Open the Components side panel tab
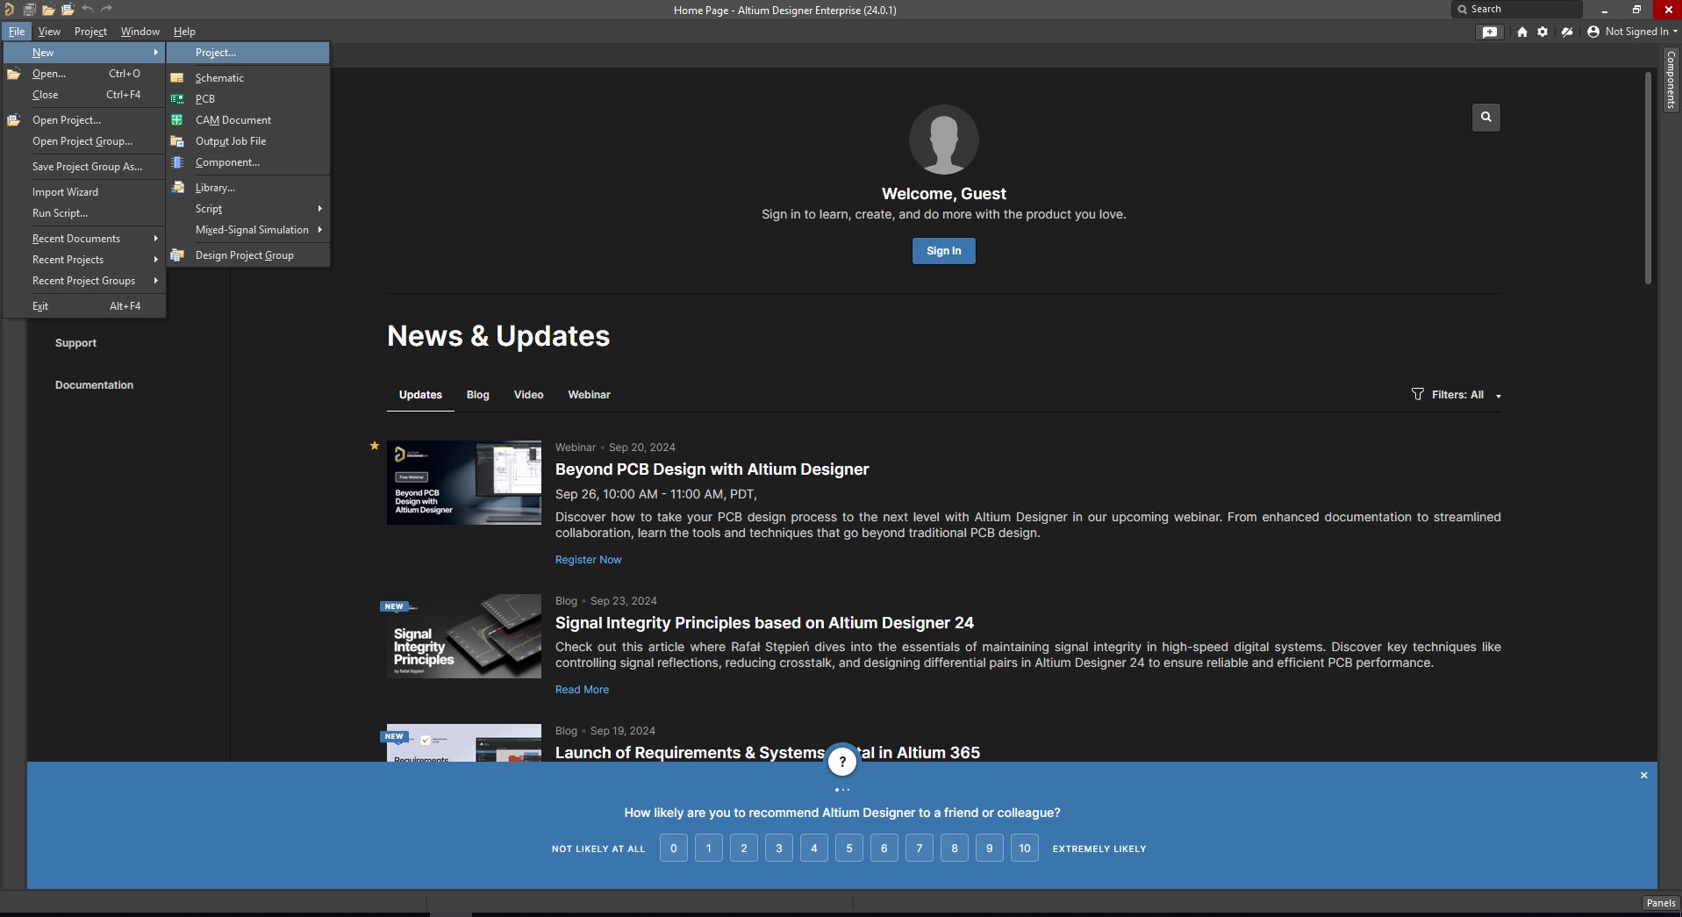This screenshot has width=1682, height=917. coord(1671,80)
